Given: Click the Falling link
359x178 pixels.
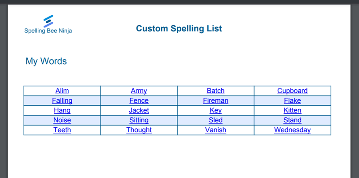Looking at the screenshot, I should click(62, 101).
